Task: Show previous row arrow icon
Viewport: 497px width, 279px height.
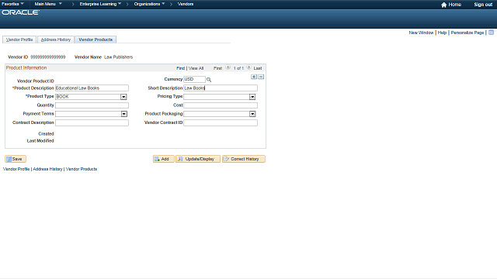Action: (x=228, y=67)
